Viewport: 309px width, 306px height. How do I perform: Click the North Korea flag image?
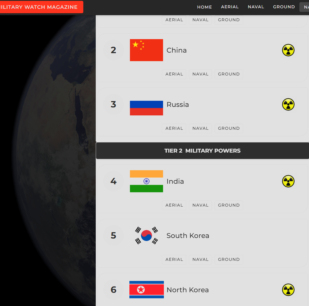[146, 290]
